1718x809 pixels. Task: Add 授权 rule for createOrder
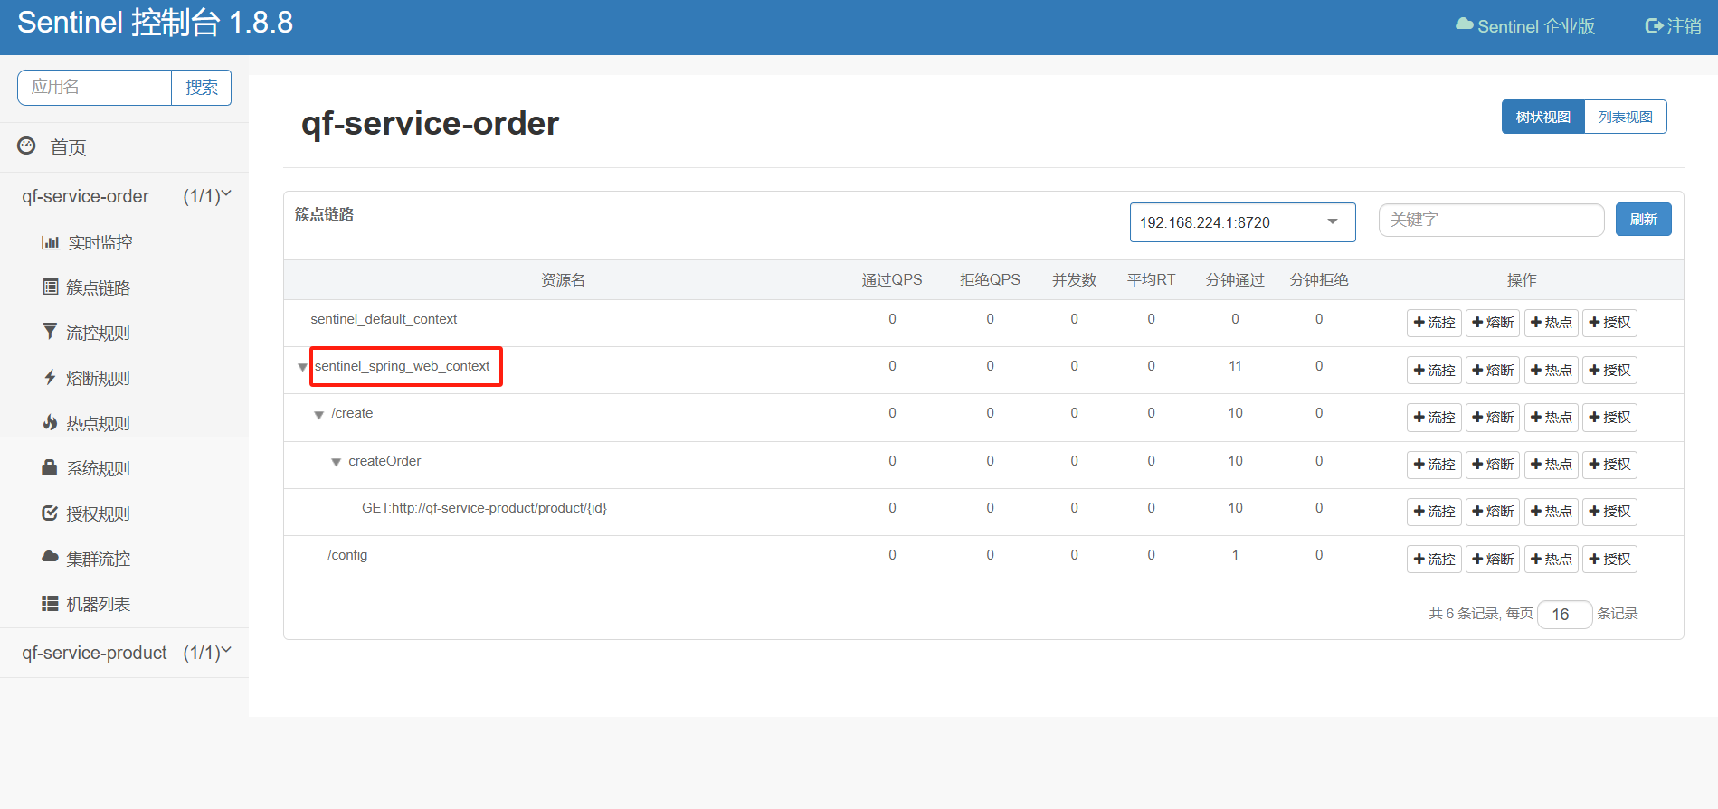pyautogui.click(x=1610, y=465)
